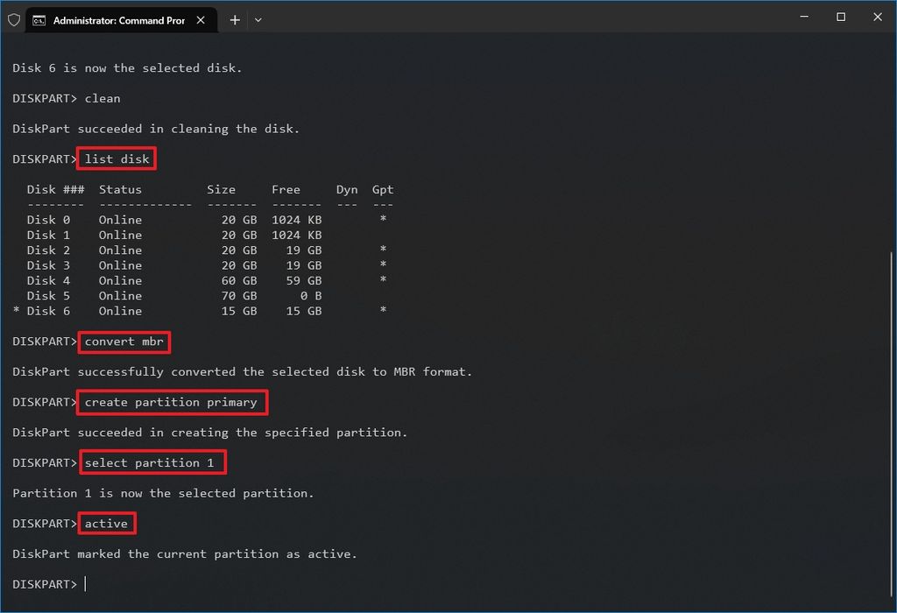
Task: Open a new tab with the plus icon
Action: (235, 19)
